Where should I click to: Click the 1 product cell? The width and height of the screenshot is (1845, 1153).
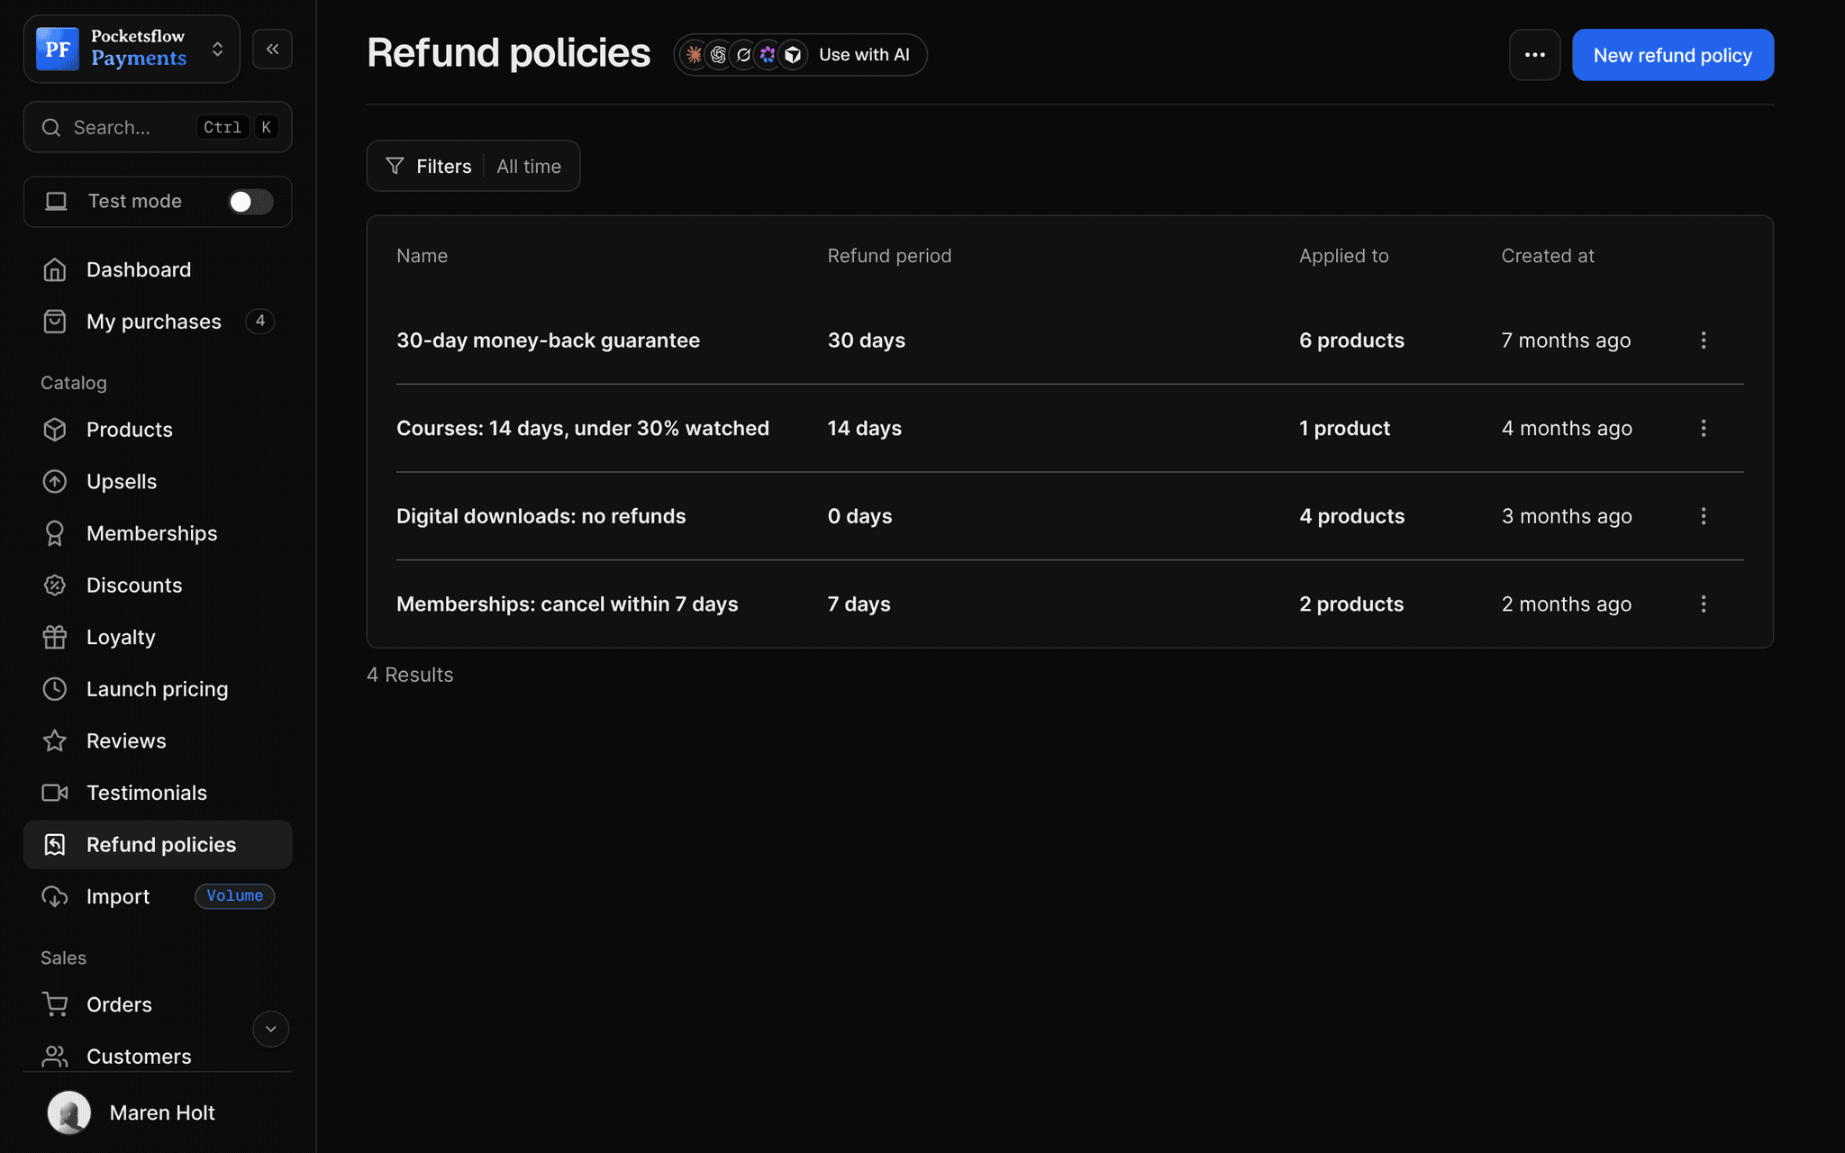point(1344,429)
